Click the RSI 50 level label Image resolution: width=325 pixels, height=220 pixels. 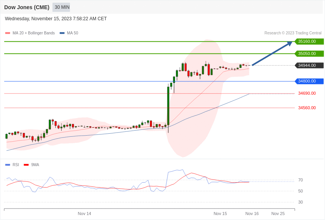tap(300, 191)
